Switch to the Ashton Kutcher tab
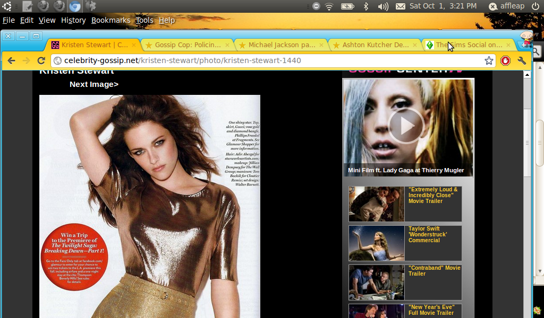 (376, 45)
